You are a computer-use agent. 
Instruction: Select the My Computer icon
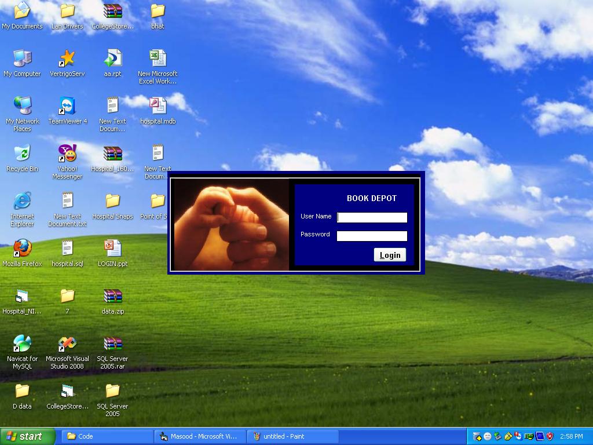(22, 64)
